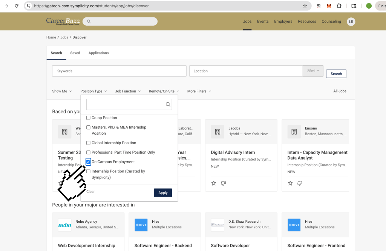This screenshot has width=386, height=251.
Task: Open Digital Advisory Intern job title
Action: point(233,152)
